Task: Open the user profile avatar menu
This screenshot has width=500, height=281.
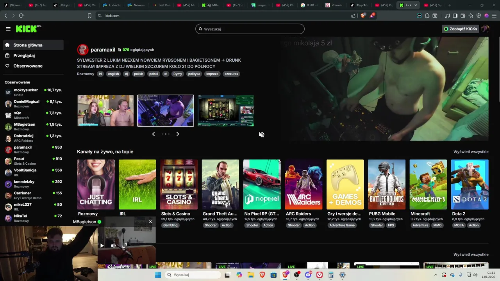Action: click(x=485, y=29)
